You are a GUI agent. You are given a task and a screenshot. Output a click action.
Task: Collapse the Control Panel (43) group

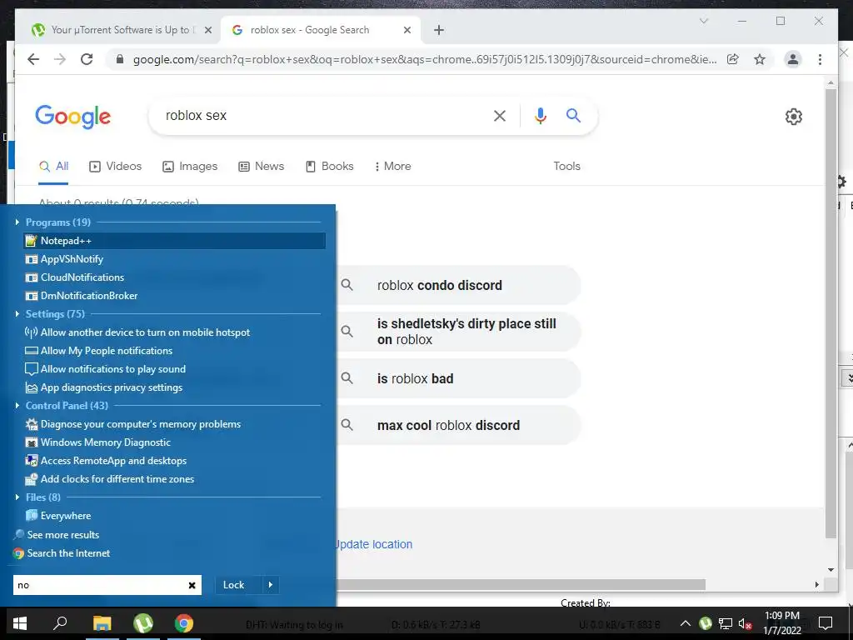(x=17, y=406)
